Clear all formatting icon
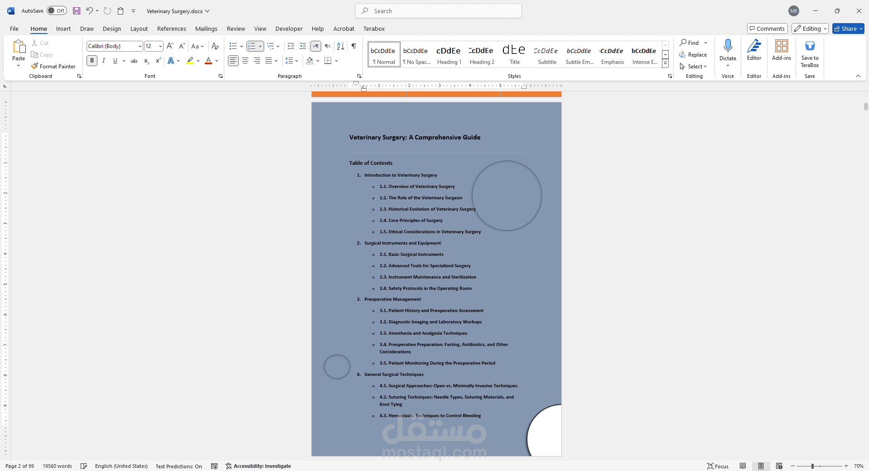Screen dimensions: 869x471 (x=215, y=46)
